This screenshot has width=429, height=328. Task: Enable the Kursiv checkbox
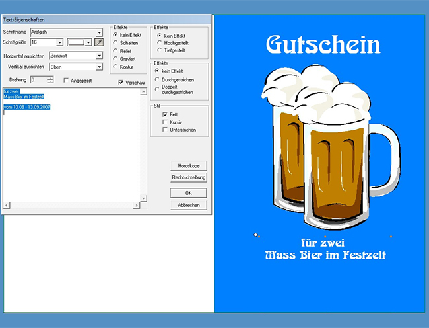pos(166,122)
